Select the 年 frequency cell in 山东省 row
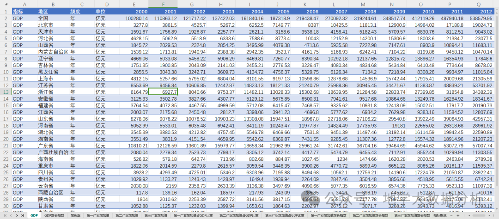499x219 pixels. tap(82, 119)
